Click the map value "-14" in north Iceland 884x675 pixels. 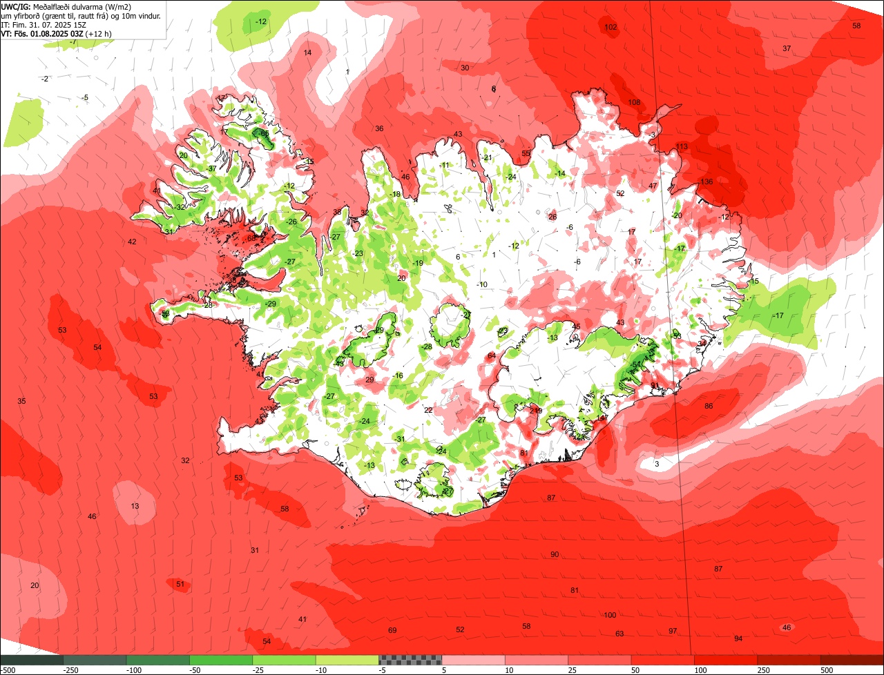[559, 173]
